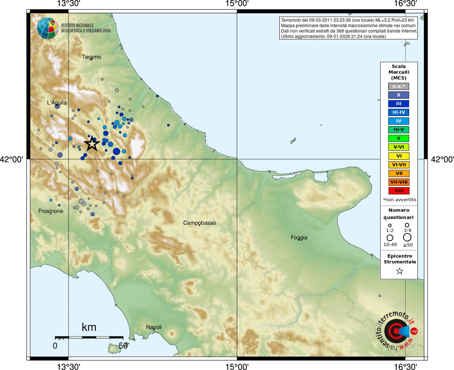This screenshot has width=454, height=370.
Task: Select the yellow VI intensity swatch
Action: [x=399, y=156]
